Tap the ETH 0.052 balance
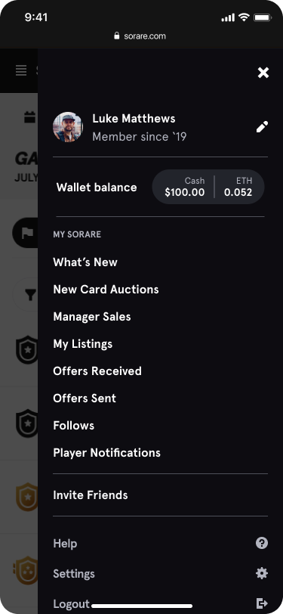Viewport: 283px width, 614px height. coord(238,187)
